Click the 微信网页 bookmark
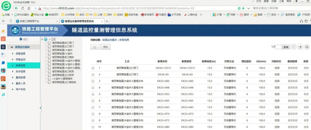 click(52, 15)
